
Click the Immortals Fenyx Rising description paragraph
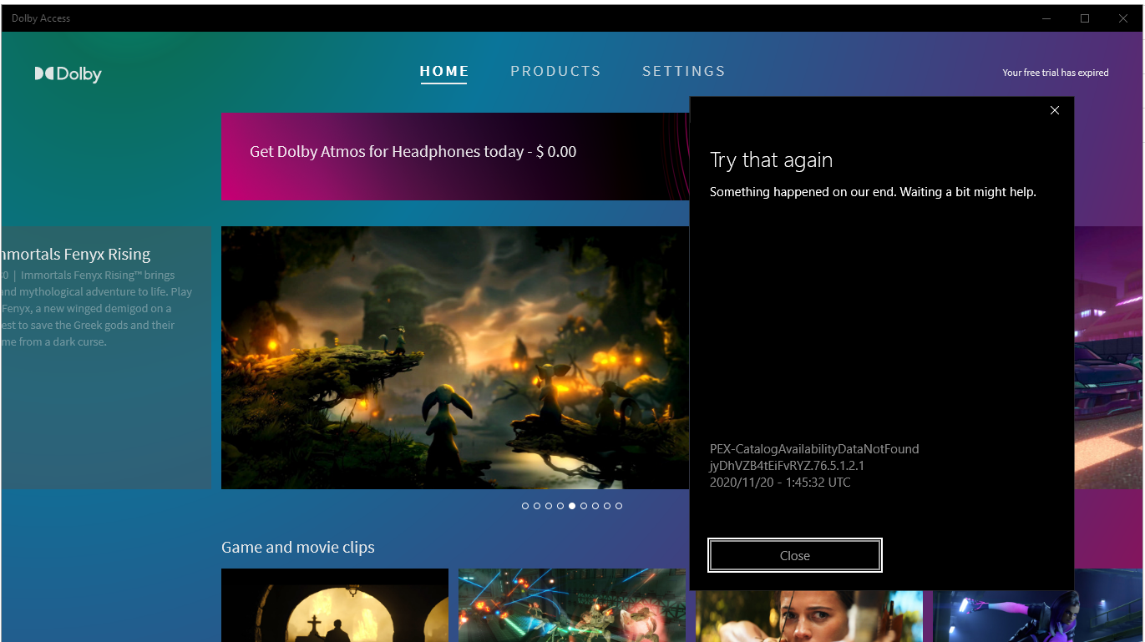pyautogui.click(x=97, y=308)
